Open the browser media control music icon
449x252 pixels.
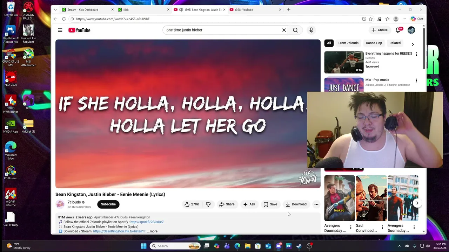tap(379, 19)
